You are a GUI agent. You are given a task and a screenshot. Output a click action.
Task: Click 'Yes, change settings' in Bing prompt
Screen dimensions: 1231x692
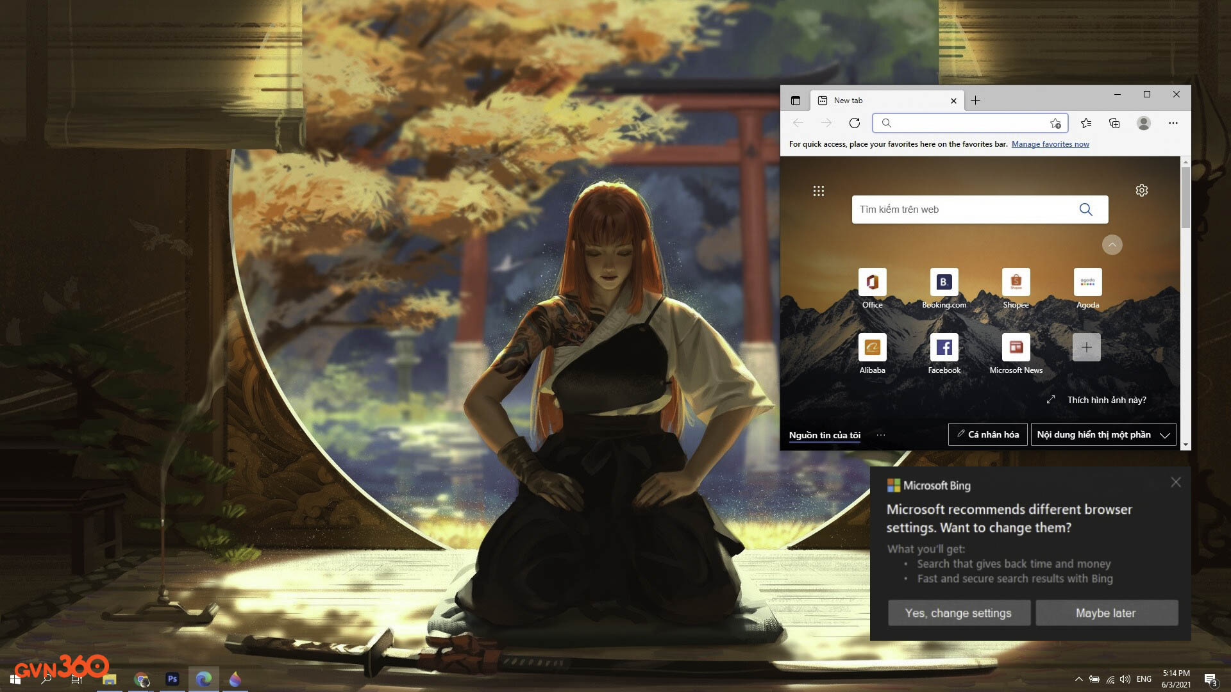tap(959, 613)
